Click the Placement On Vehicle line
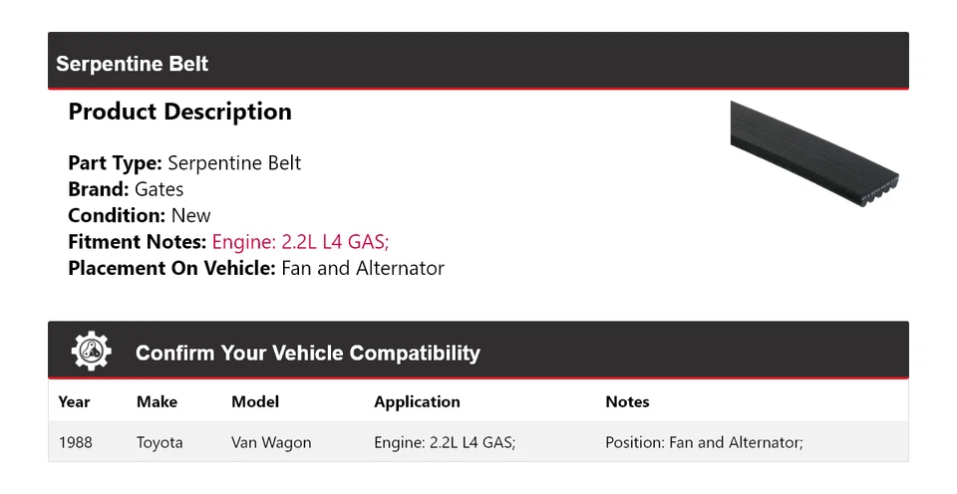This screenshot has height=494, width=957. click(256, 268)
